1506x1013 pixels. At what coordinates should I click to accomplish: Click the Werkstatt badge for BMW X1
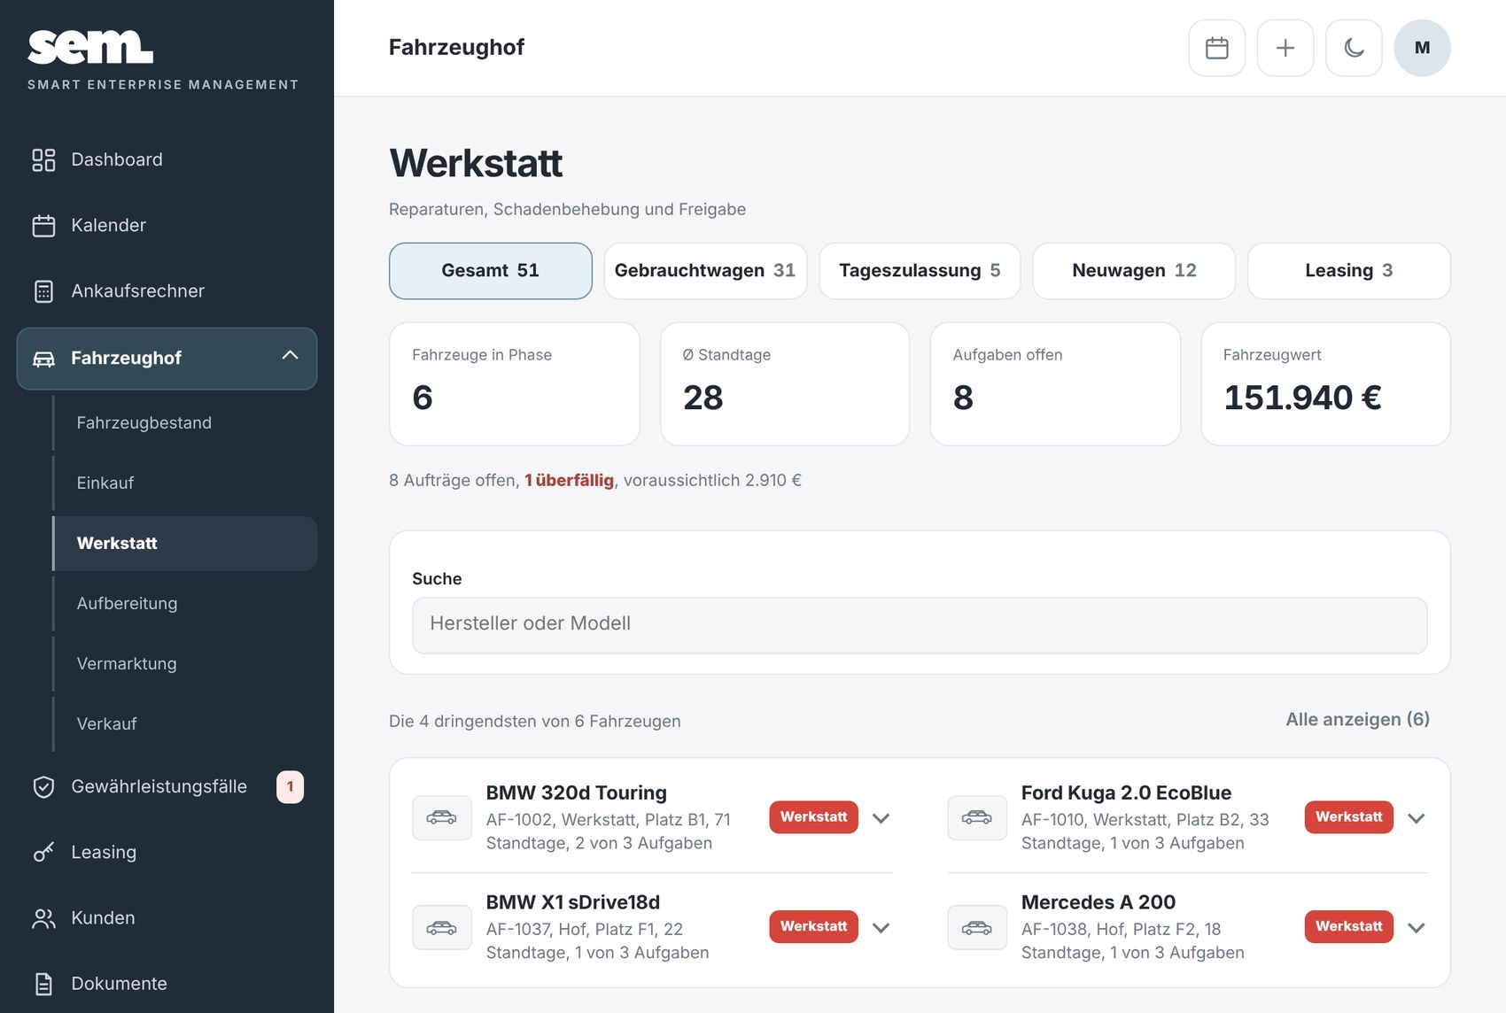pyautogui.click(x=813, y=926)
